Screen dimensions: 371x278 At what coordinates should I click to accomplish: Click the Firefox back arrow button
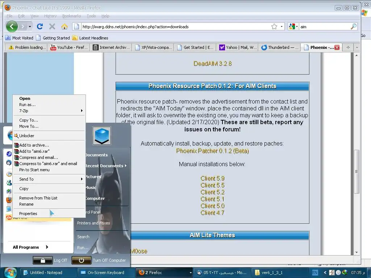coord(12,26)
